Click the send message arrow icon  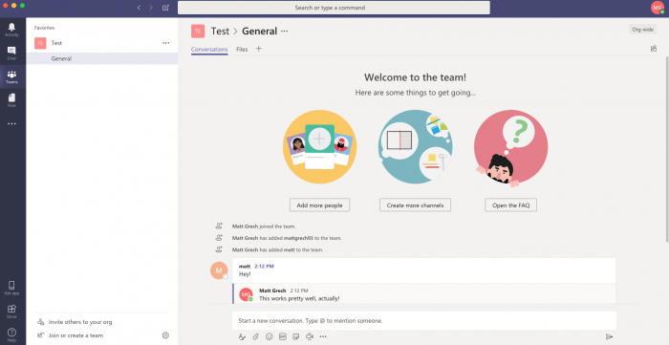point(610,337)
